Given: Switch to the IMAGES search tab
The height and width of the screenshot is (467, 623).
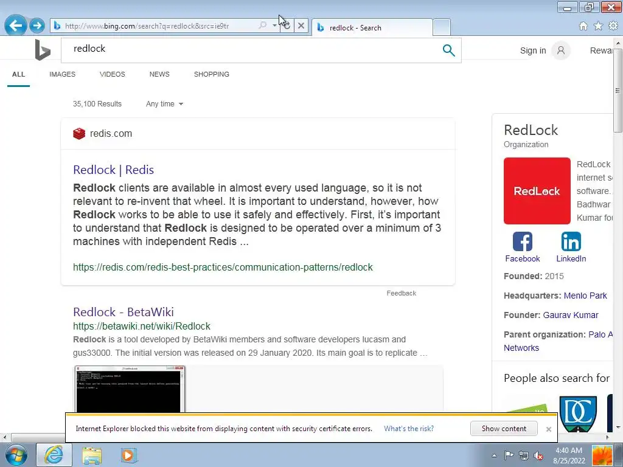Looking at the screenshot, I should click(63, 74).
